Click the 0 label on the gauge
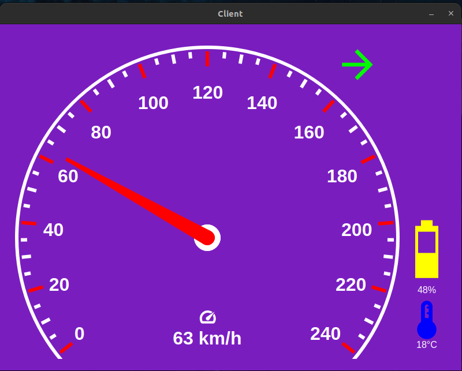 80,334
